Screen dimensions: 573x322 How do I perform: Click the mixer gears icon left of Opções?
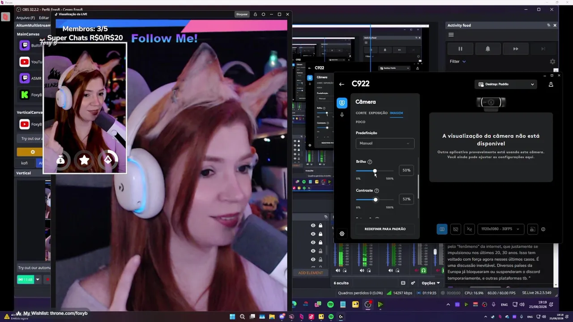coord(413,283)
